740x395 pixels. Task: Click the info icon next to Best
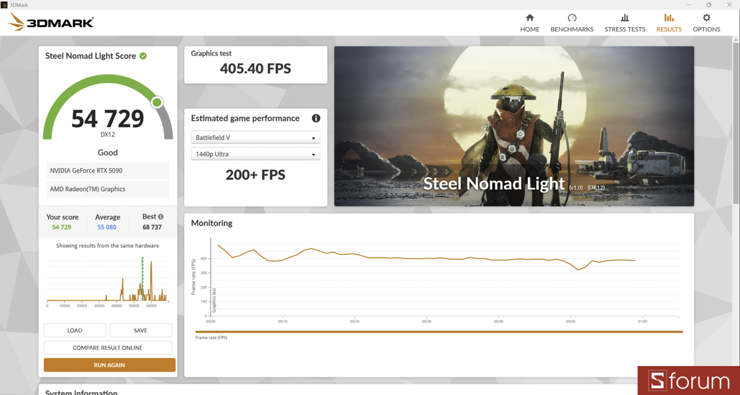pyautogui.click(x=161, y=217)
